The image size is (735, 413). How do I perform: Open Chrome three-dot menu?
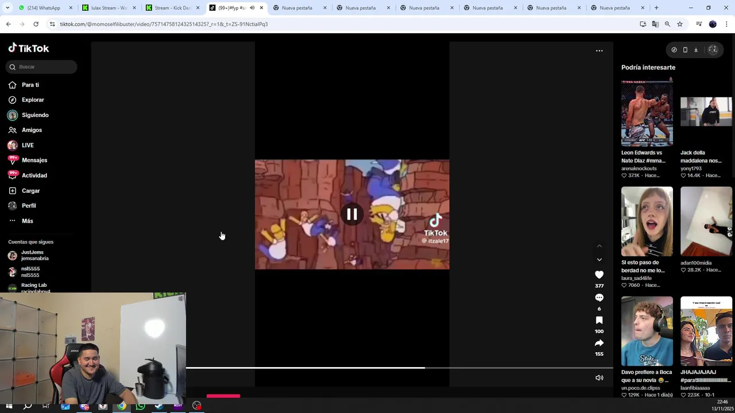pos(727,24)
